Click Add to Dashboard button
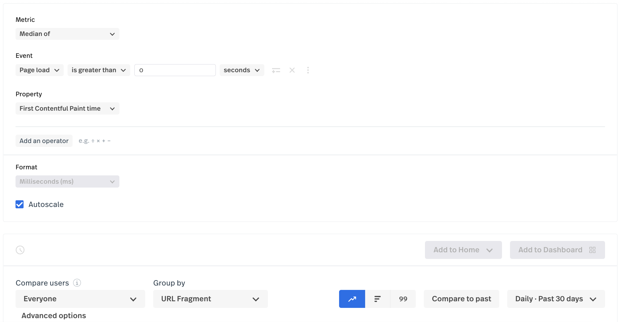 tap(557, 250)
